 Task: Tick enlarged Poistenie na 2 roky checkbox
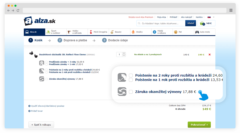[x=131, y=75]
